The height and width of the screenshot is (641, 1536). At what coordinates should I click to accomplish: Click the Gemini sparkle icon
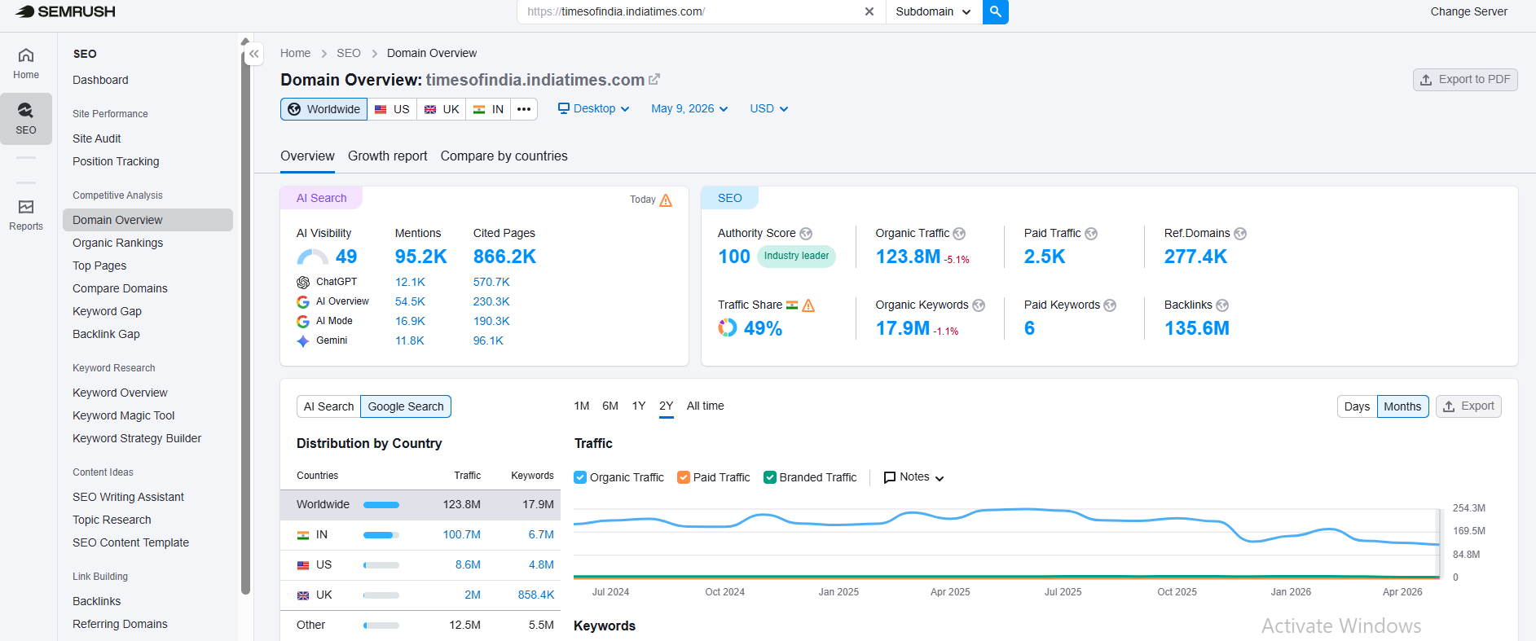pyautogui.click(x=303, y=341)
